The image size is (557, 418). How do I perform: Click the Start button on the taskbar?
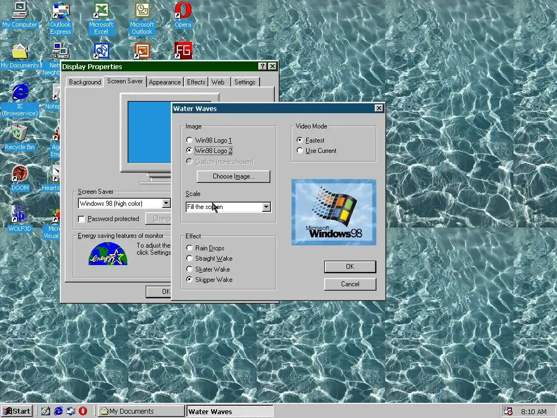(17, 411)
